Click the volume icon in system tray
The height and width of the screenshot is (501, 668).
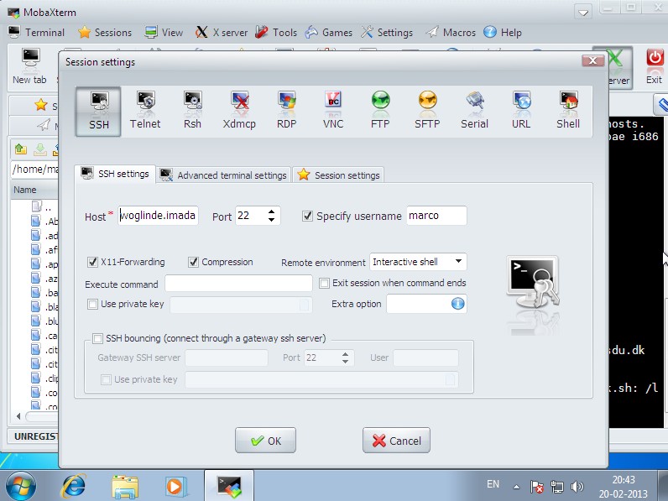(577, 486)
